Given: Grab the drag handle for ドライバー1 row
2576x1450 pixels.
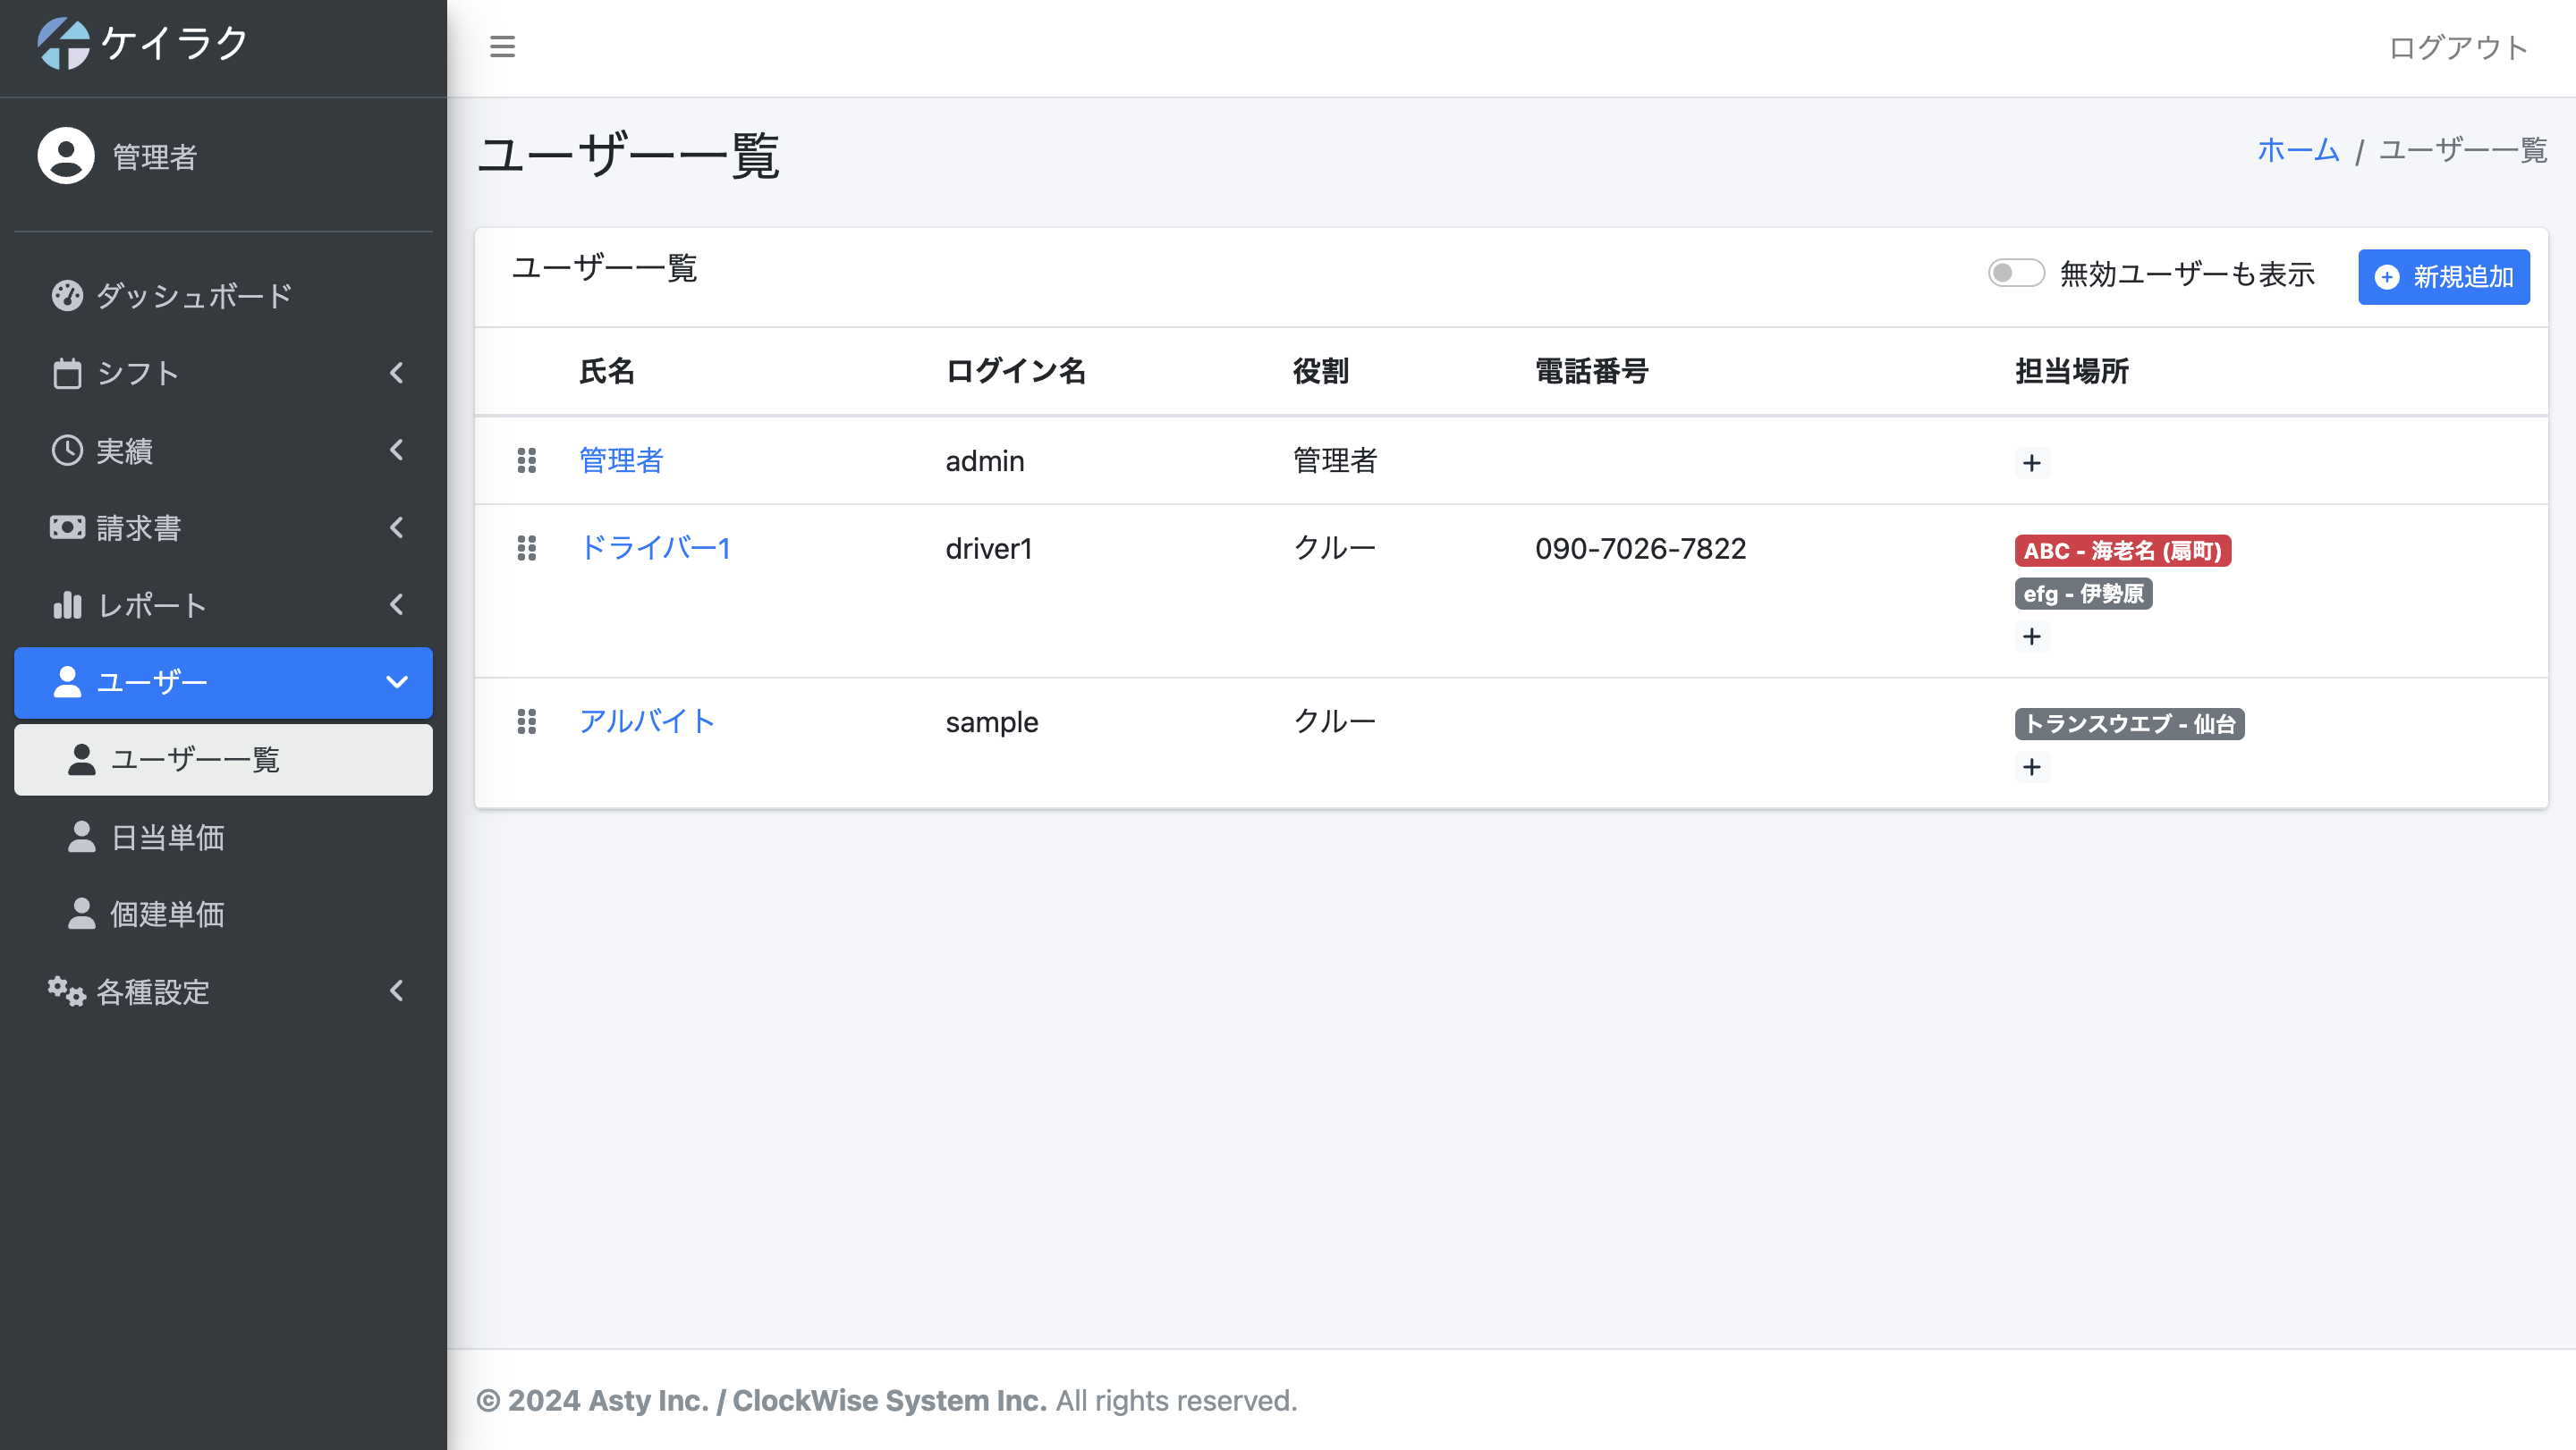Looking at the screenshot, I should click(x=526, y=548).
